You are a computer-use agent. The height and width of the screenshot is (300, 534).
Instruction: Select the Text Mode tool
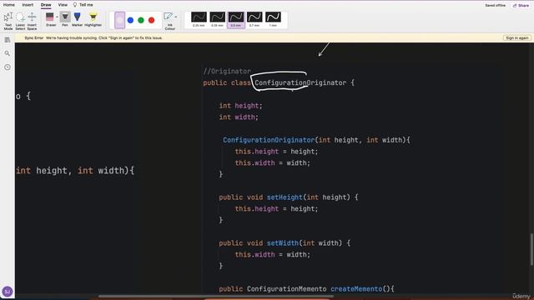8,21
